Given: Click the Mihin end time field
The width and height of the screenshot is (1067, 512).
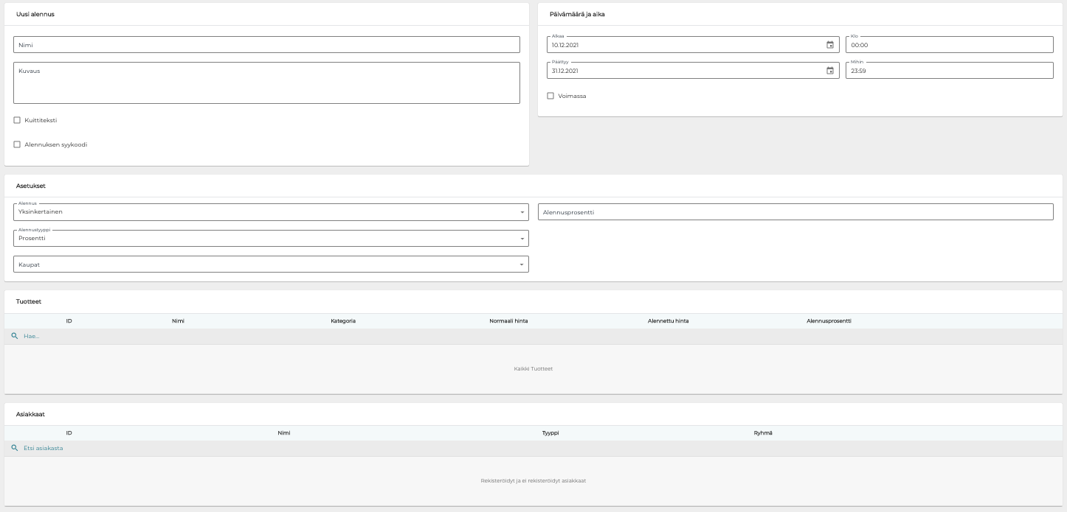Looking at the screenshot, I should (x=949, y=71).
